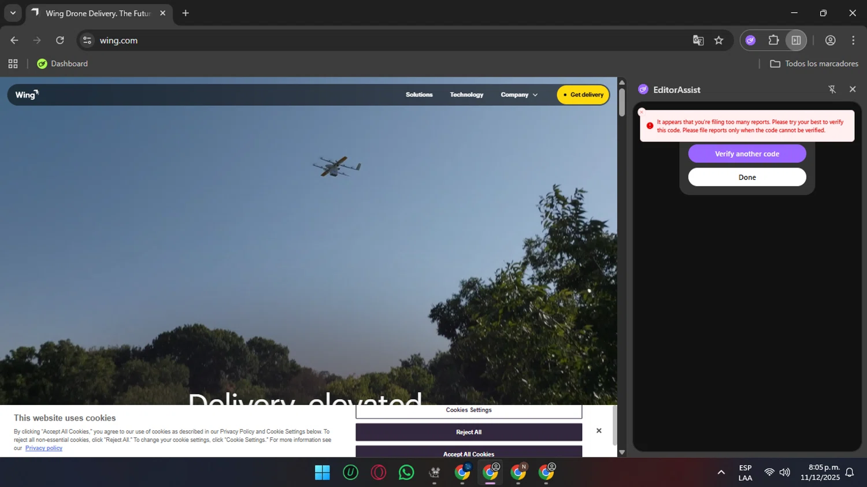Click Accept All Cookies
The width and height of the screenshot is (867, 487).
(469, 452)
